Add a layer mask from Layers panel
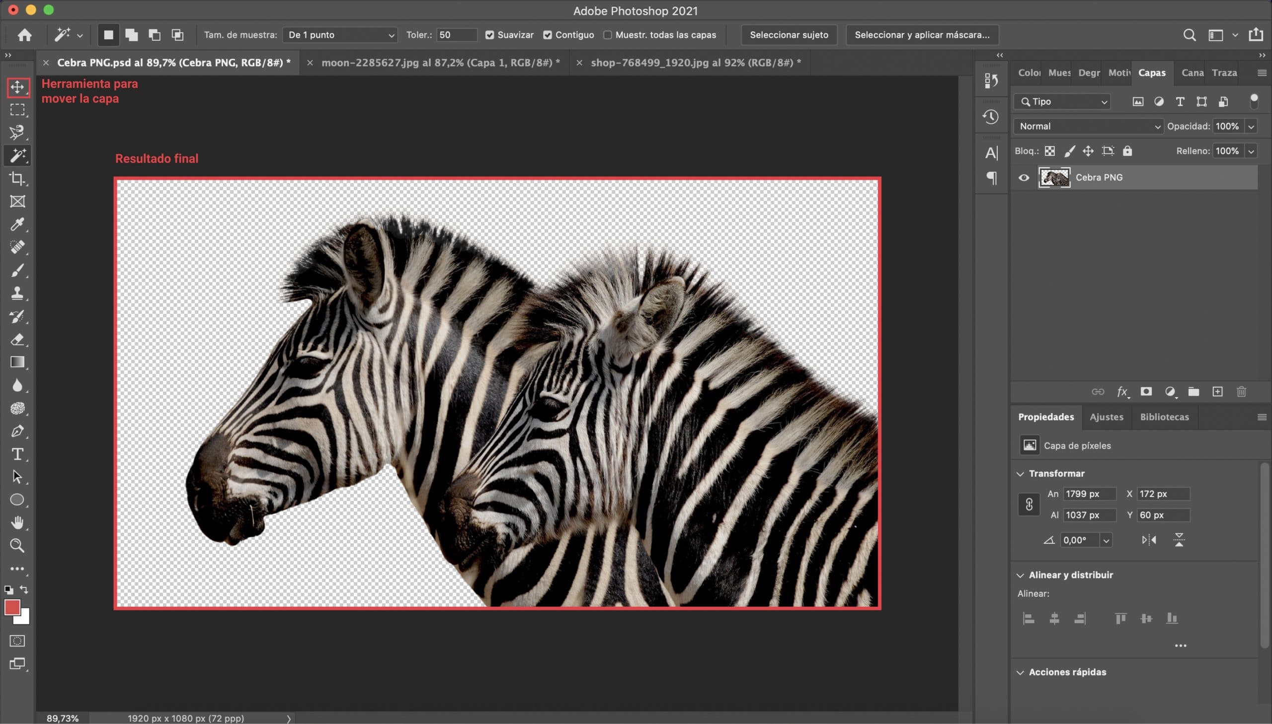Screen dimensions: 1272x724 pos(1146,392)
